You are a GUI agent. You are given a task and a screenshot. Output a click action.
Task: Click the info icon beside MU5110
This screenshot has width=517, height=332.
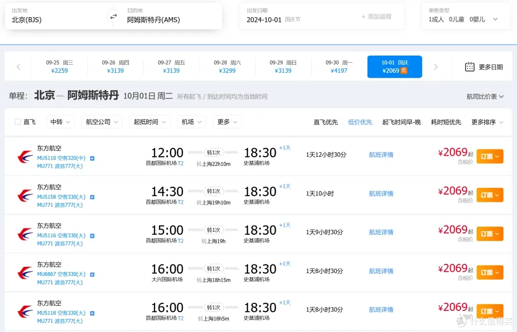point(92,159)
